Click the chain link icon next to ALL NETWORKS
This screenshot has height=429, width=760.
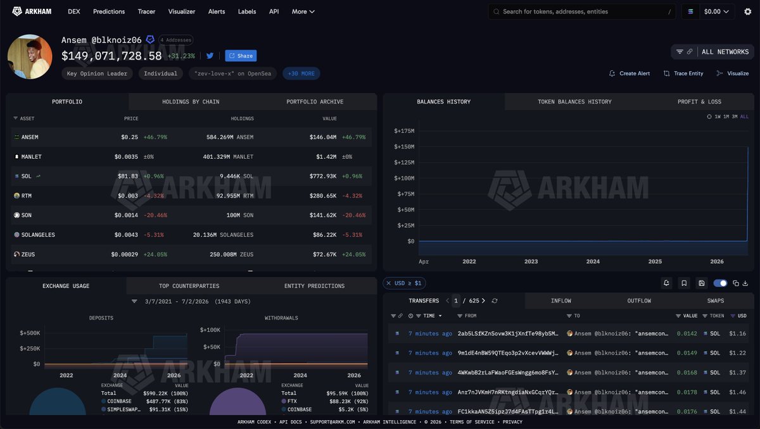coord(690,52)
